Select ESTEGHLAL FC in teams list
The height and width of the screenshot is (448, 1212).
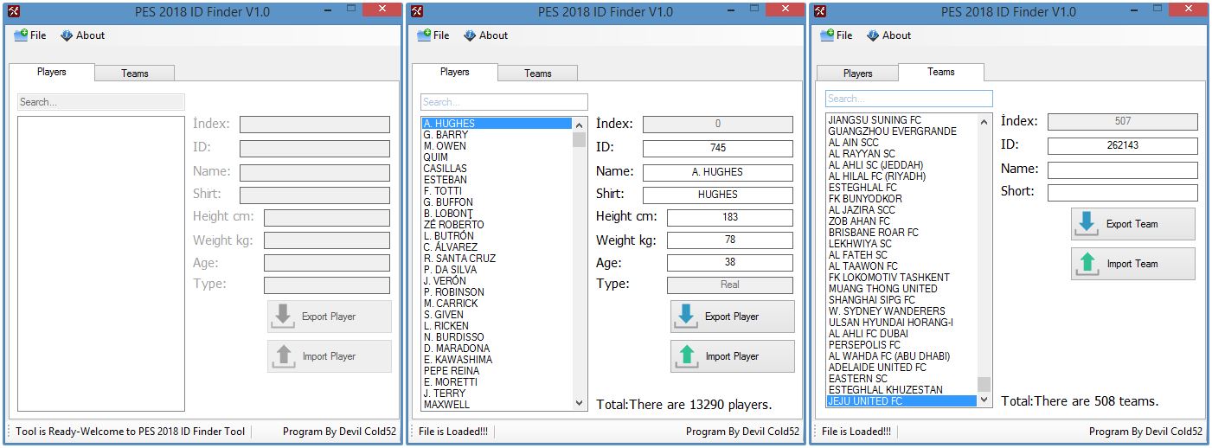pyautogui.click(x=901, y=188)
